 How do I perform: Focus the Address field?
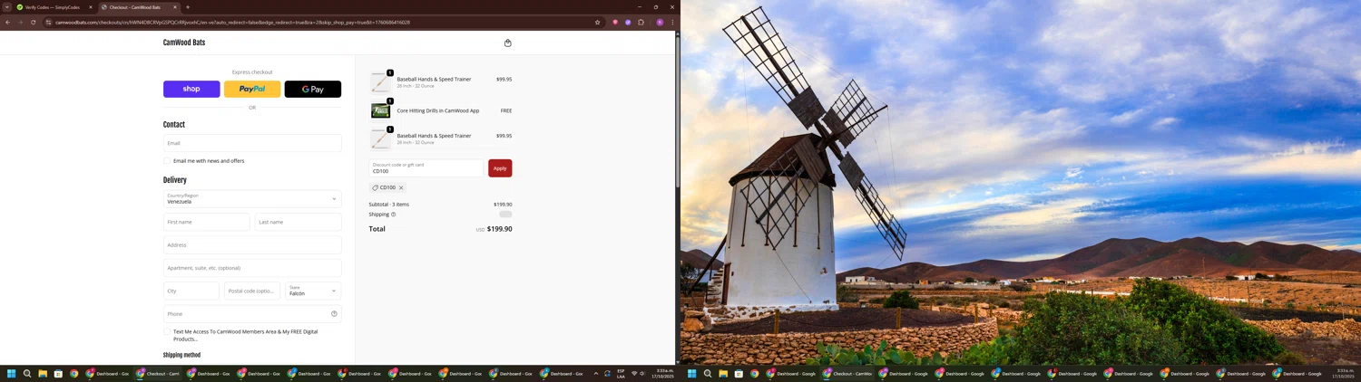(x=252, y=244)
